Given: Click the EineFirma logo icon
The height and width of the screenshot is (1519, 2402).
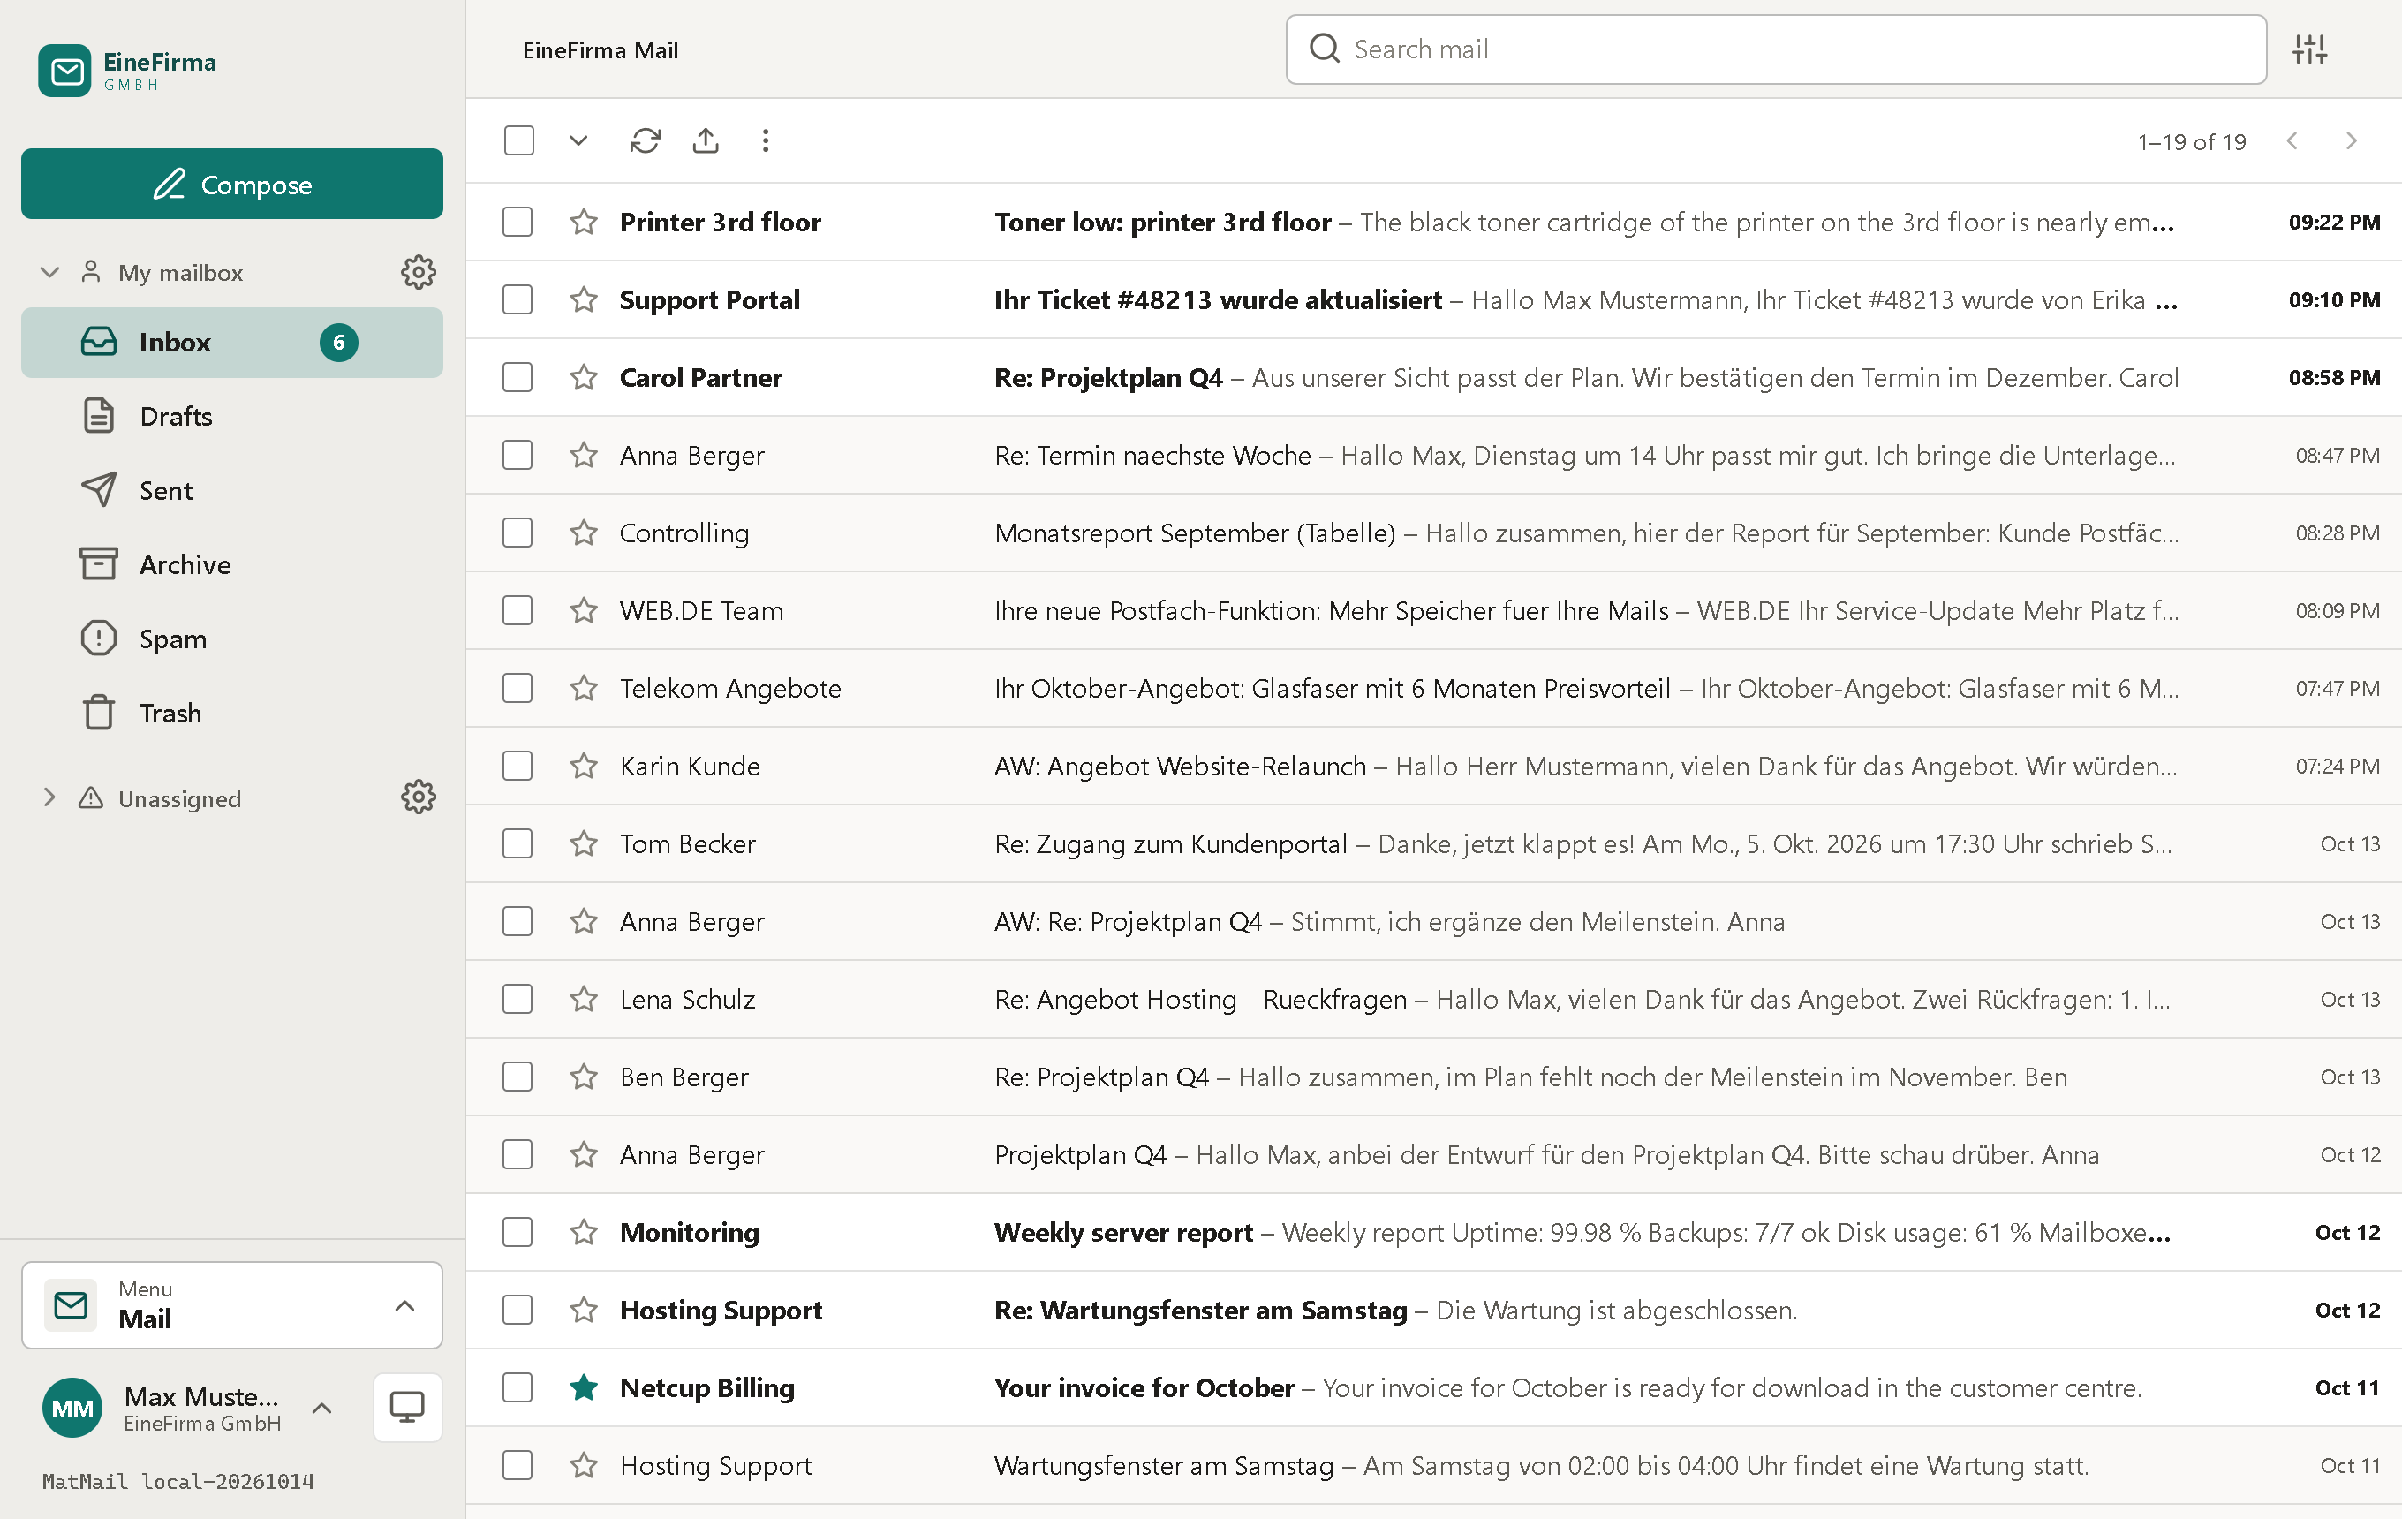Looking at the screenshot, I should [x=64, y=71].
